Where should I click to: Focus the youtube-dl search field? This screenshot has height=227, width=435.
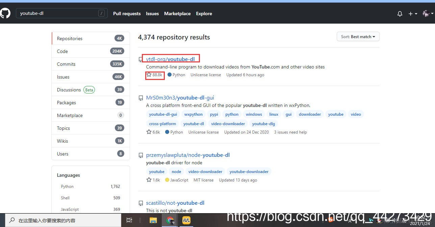point(62,13)
